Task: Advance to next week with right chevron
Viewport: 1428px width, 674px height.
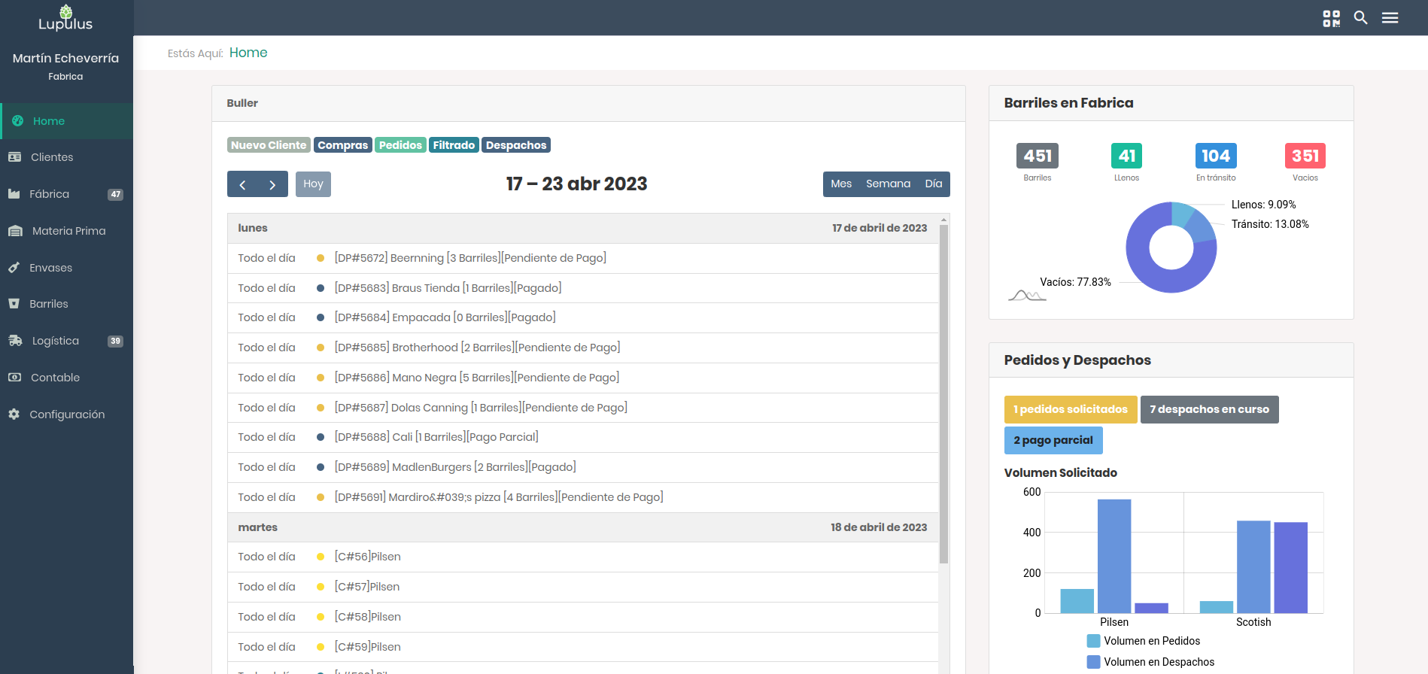Action: point(272,185)
